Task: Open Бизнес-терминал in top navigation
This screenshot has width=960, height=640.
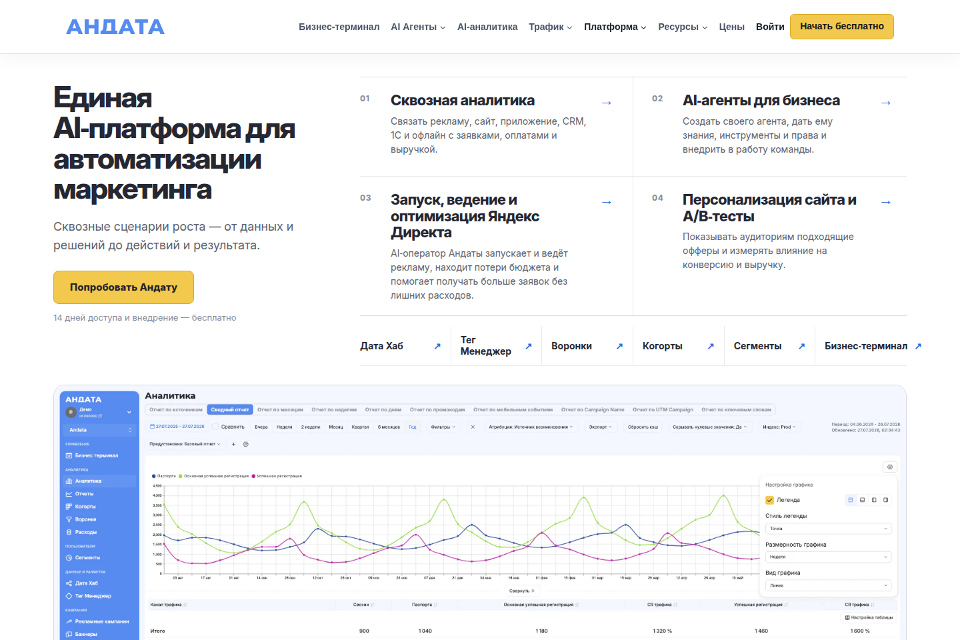Action: [339, 27]
